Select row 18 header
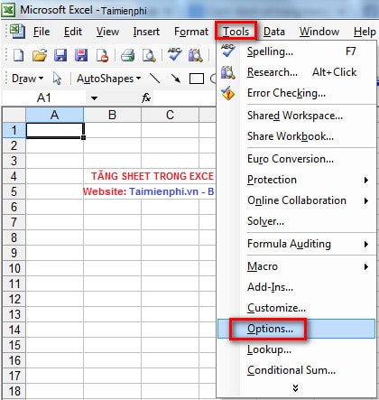Viewport: 379px width, 400px height. click(x=14, y=391)
